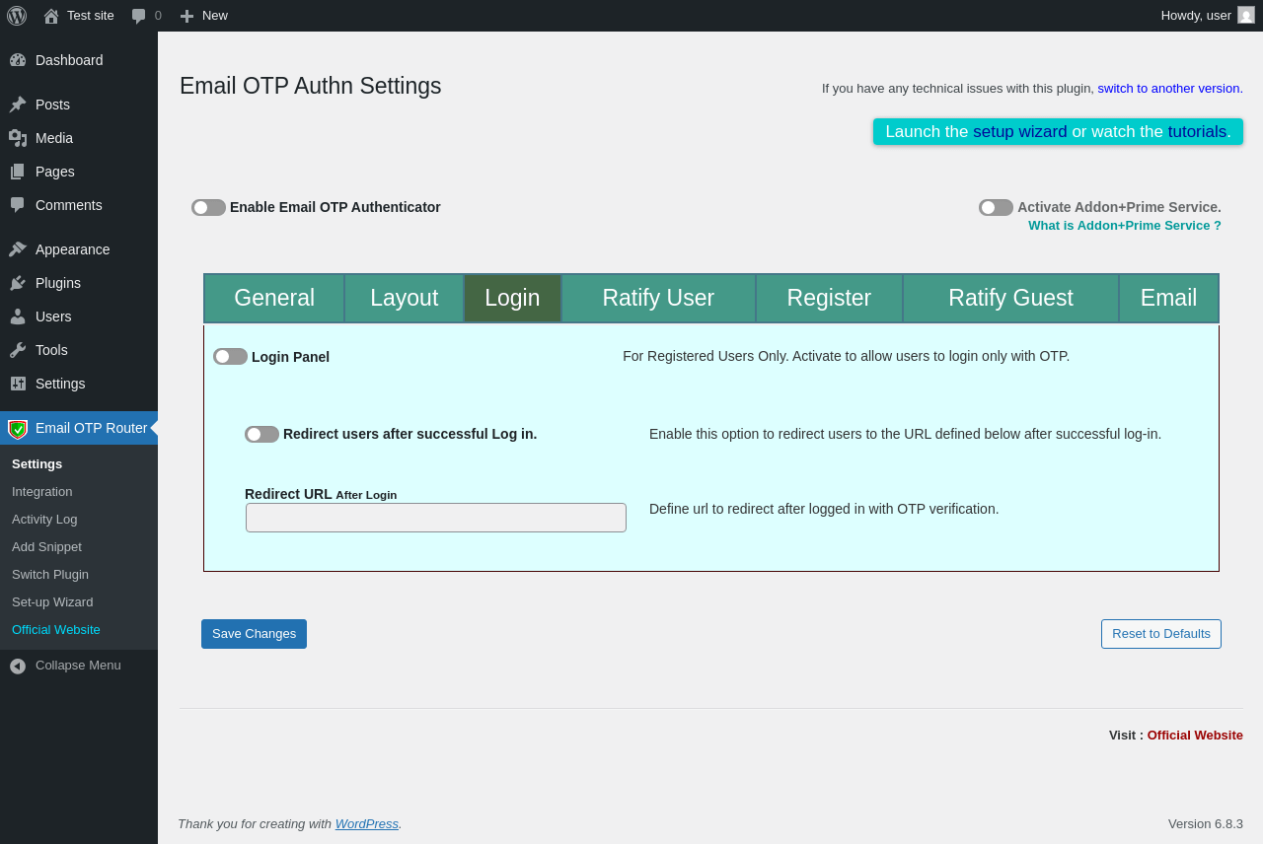Image resolution: width=1263 pixels, height=844 pixels.
Task: Click switch to another version link
Action: coord(1168,88)
